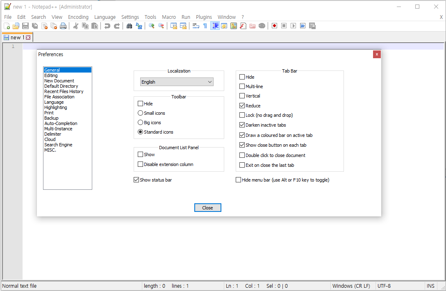Toggle Show All Characters pilcrow icon
This screenshot has height=291, width=446.
coord(205,26)
